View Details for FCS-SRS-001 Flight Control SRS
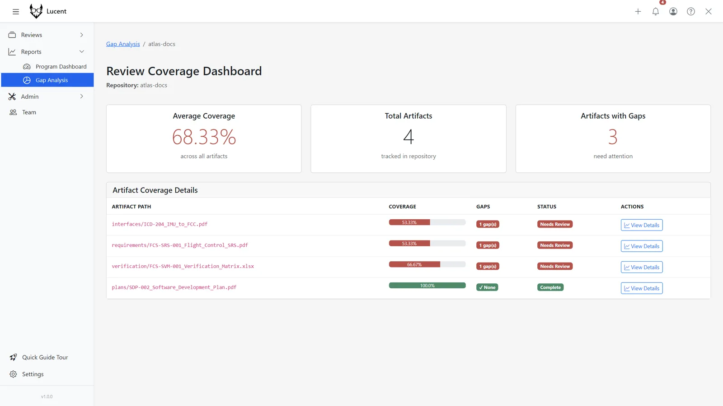This screenshot has height=406, width=723. 642,246
